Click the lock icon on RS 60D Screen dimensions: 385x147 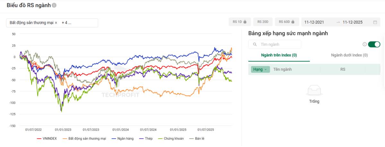(x=293, y=22)
